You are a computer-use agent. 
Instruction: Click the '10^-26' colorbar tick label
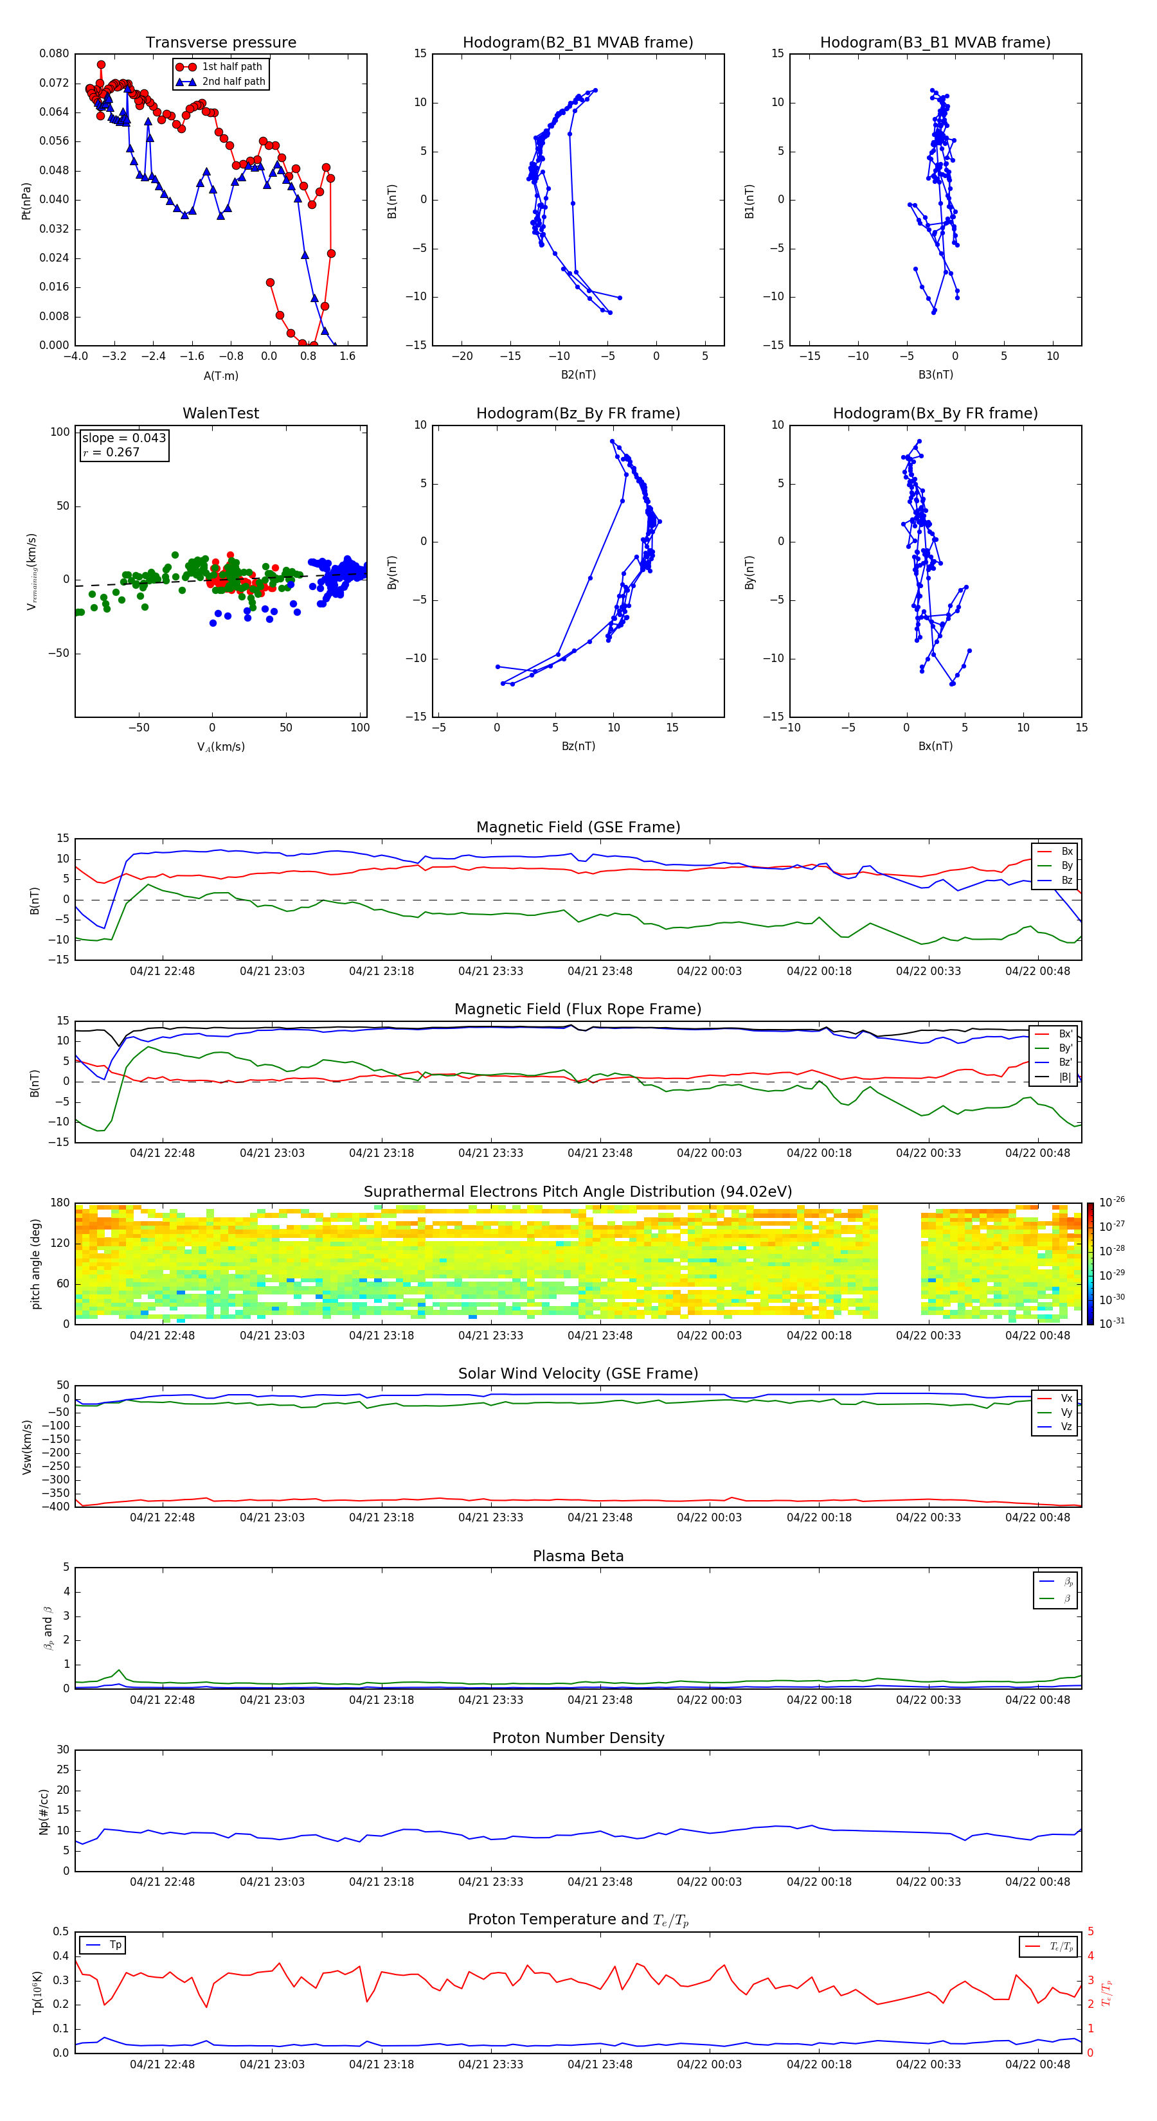(1112, 1202)
